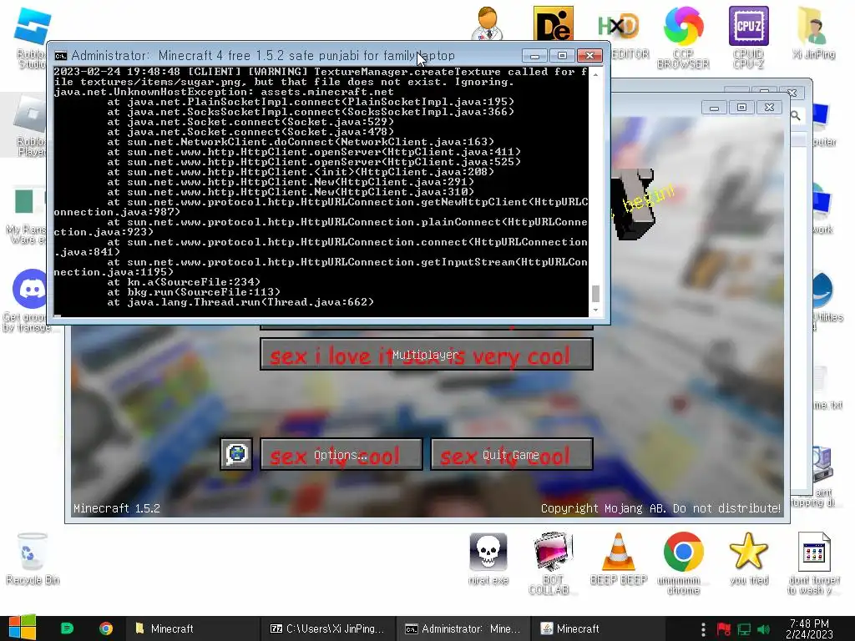Viewport: 855px width, 641px height.
Task: Click the 'Copyright Mojang AB' text
Action: tap(660, 508)
